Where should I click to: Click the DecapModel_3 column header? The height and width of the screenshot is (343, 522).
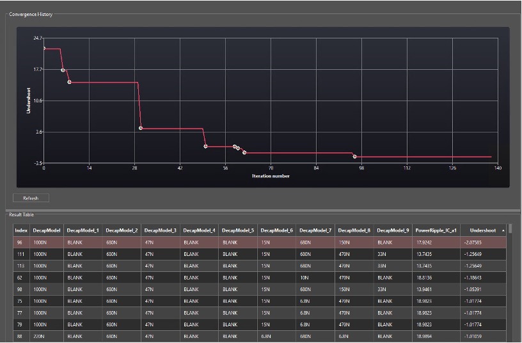(x=161, y=230)
